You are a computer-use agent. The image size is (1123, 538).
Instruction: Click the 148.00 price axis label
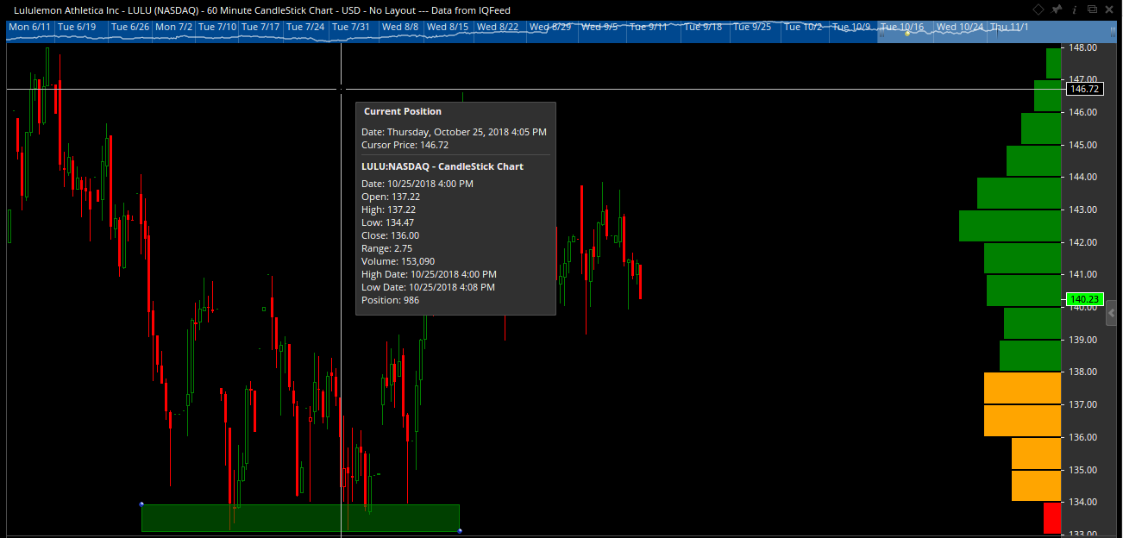pos(1083,47)
